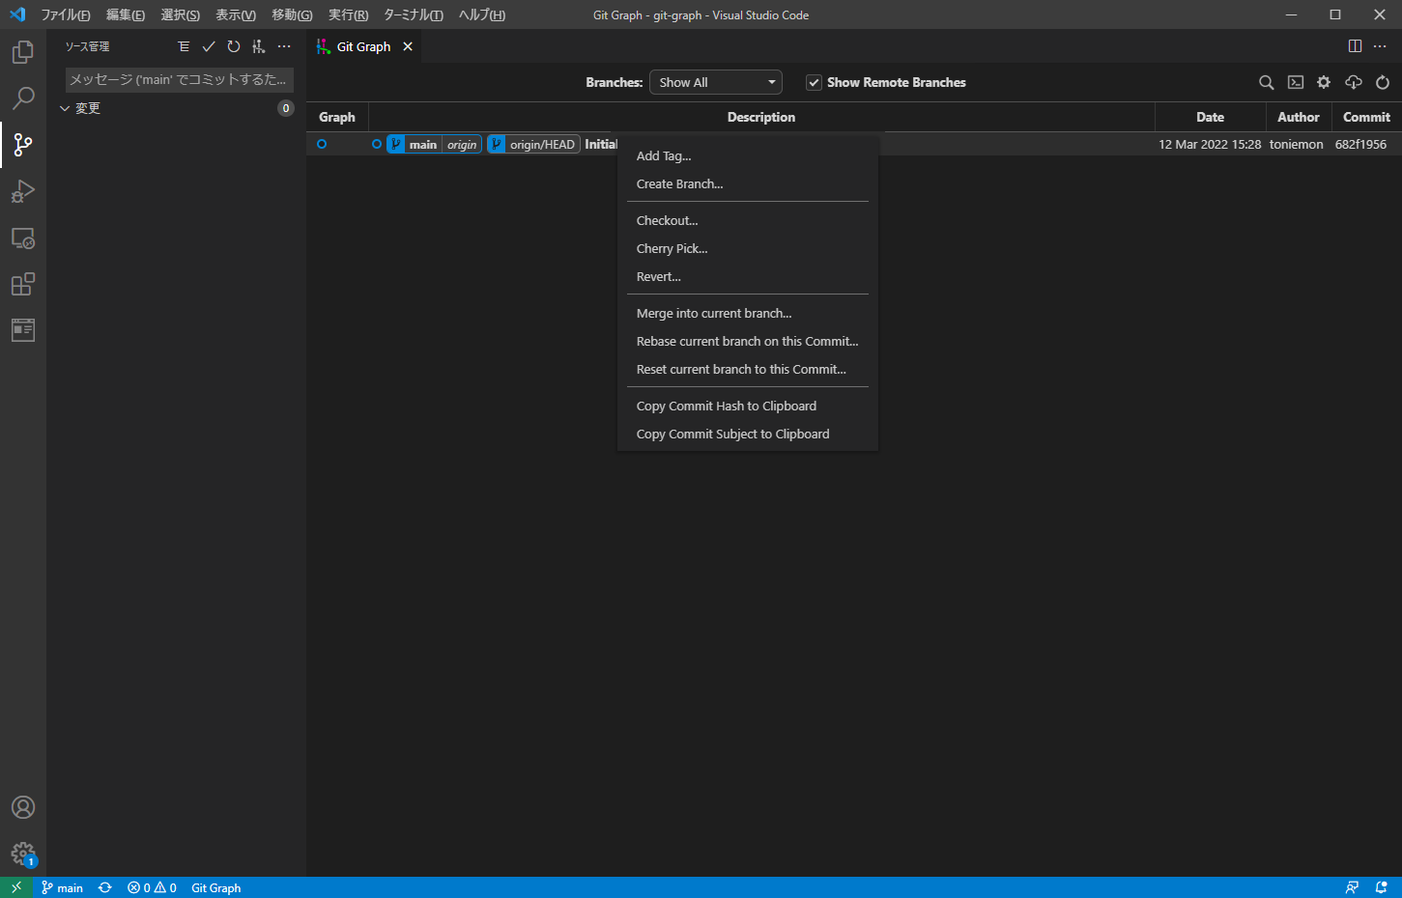Open the Explorer view in activity bar
Image resolution: width=1402 pixels, height=898 pixels.
pyautogui.click(x=22, y=52)
